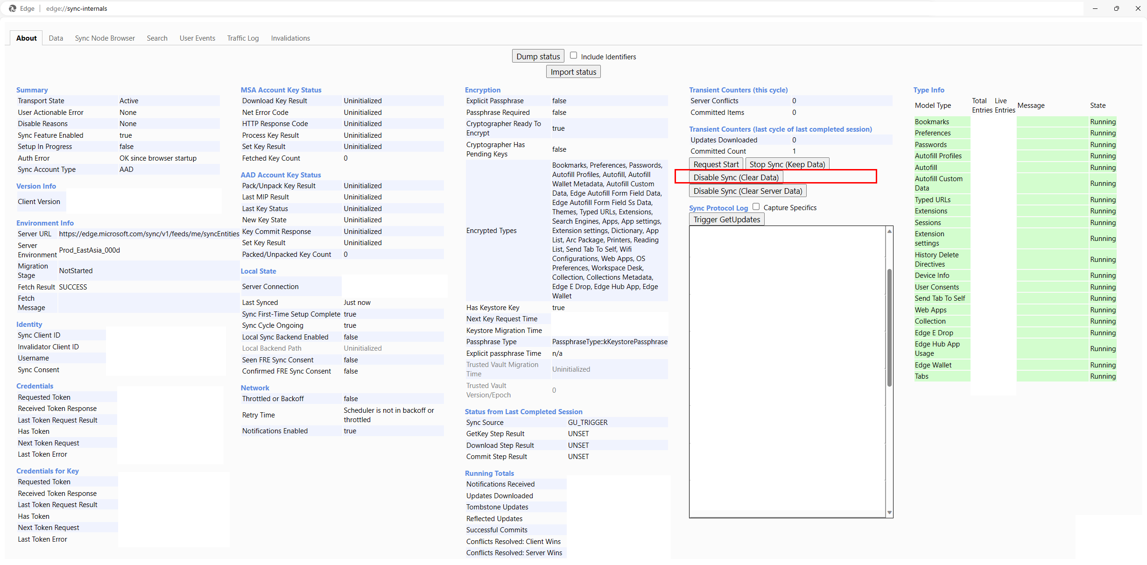
Task: Restore down the Edge window
Action: [x=1116, y=8]
